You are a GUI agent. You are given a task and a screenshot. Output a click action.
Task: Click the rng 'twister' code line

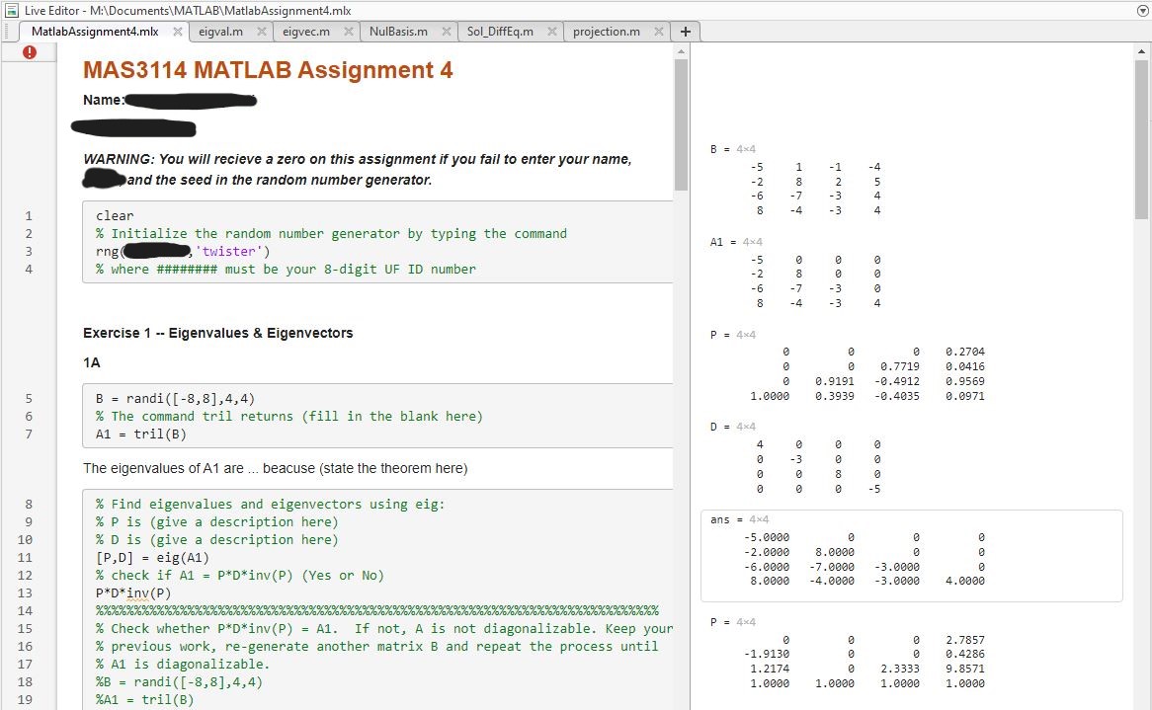tap(183, 251)
